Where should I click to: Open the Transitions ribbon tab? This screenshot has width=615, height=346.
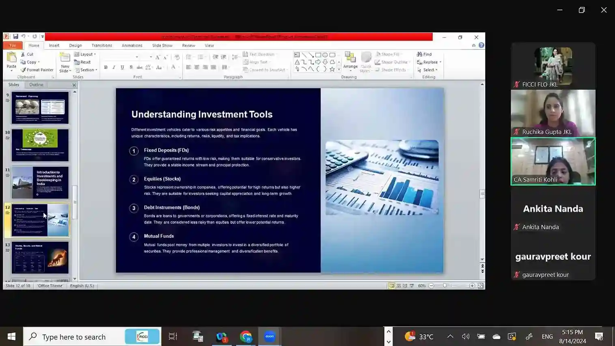pyautogui.click(x=101, y=45)
